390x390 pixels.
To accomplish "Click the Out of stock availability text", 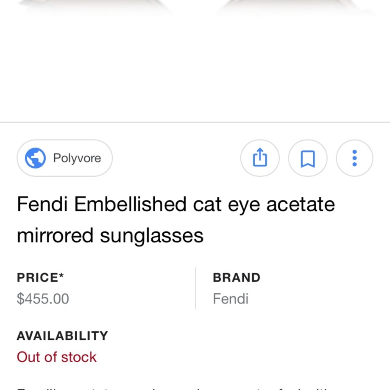I will coord(57,356).
